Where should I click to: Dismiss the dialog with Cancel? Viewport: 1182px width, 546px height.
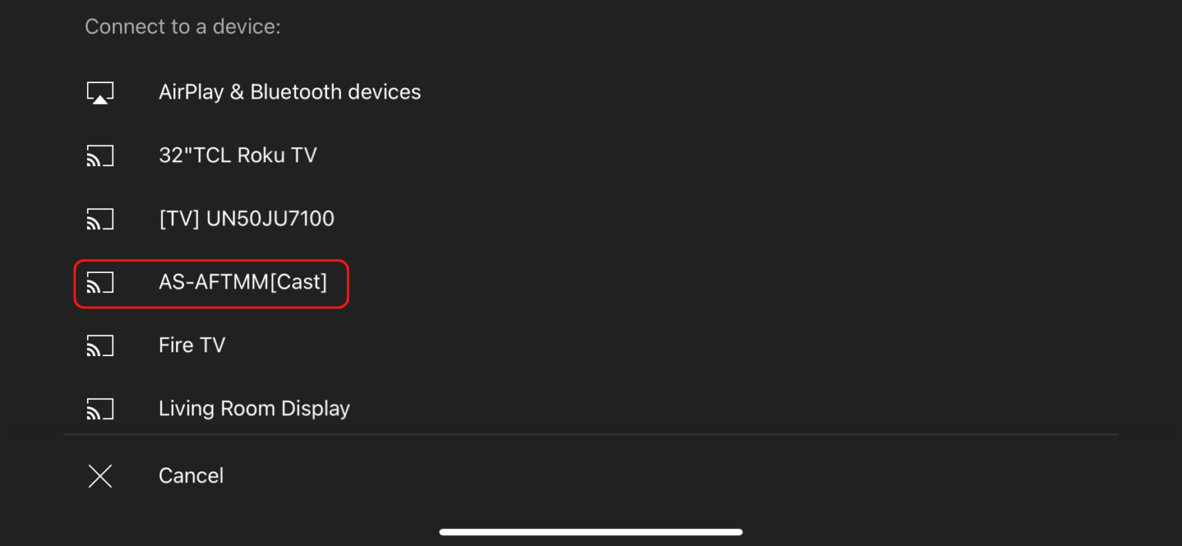click(191, 475)
